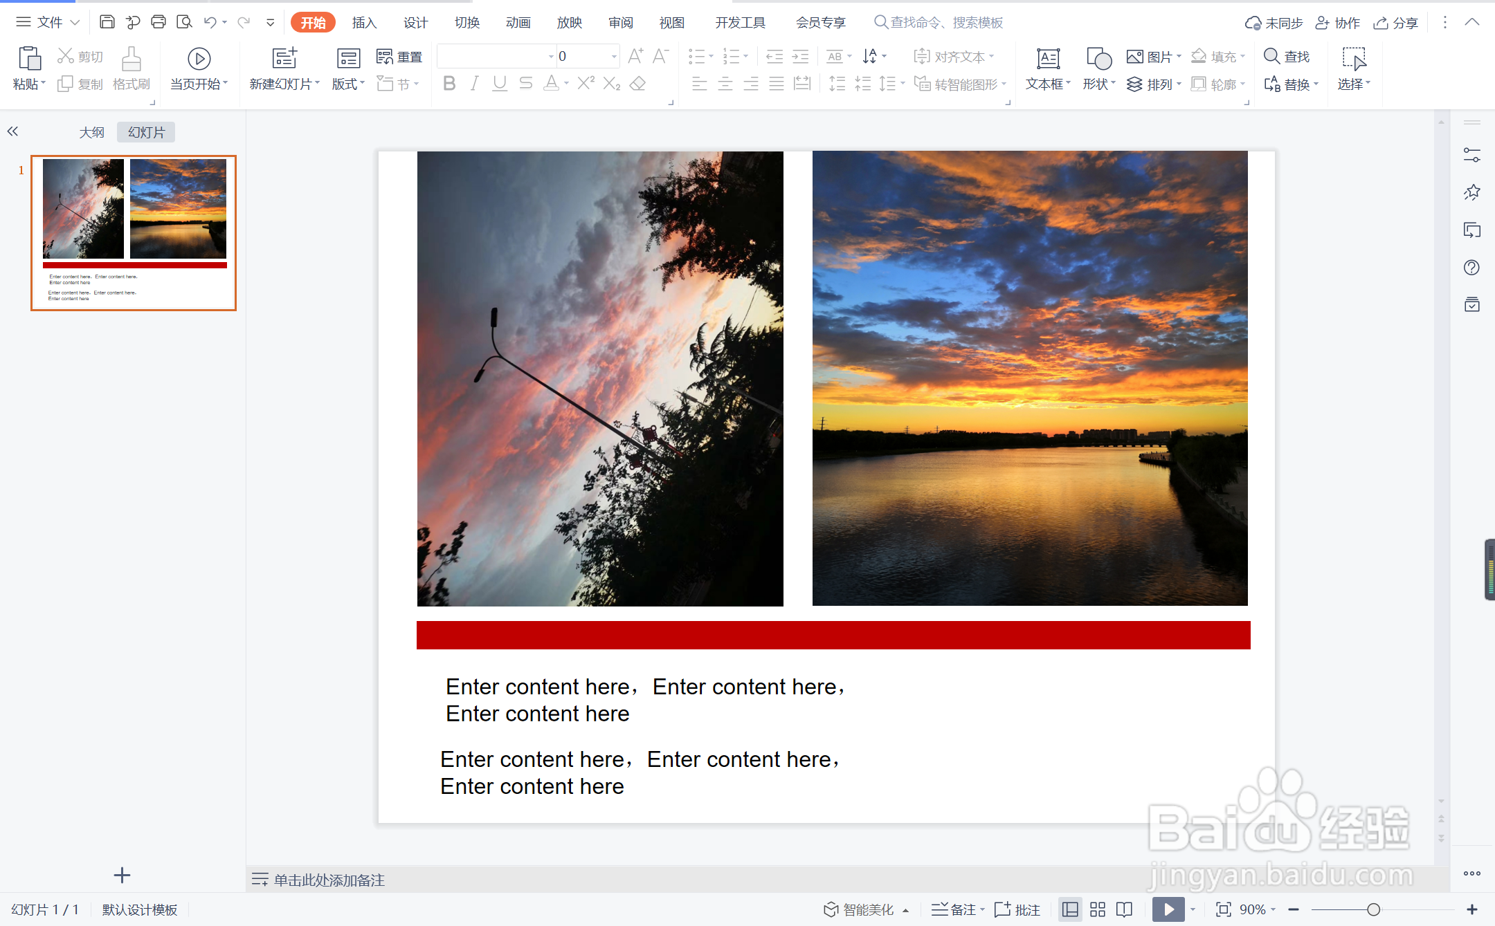The image size is (1495, 926).
Task: Click the New Slide icon
Action: [284, 59]
